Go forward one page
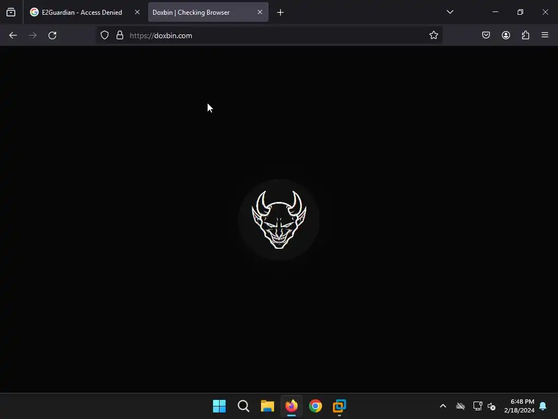This screenshot has height=419, width=558. [33, 35]
